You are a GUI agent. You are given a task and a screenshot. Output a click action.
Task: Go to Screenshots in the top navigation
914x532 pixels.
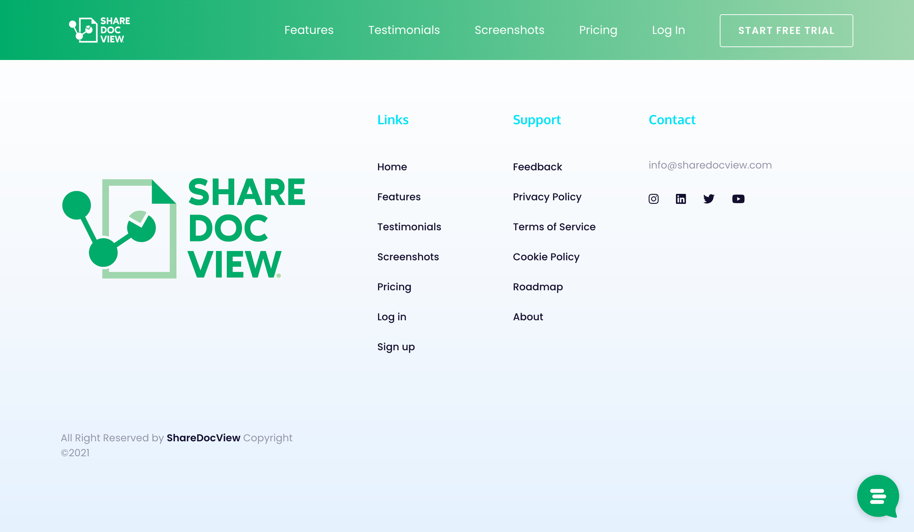pos(509,30)
